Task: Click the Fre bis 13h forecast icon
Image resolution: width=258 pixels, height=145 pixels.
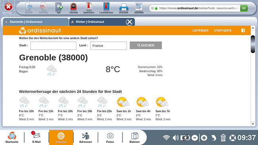Action: coord(44,102)
